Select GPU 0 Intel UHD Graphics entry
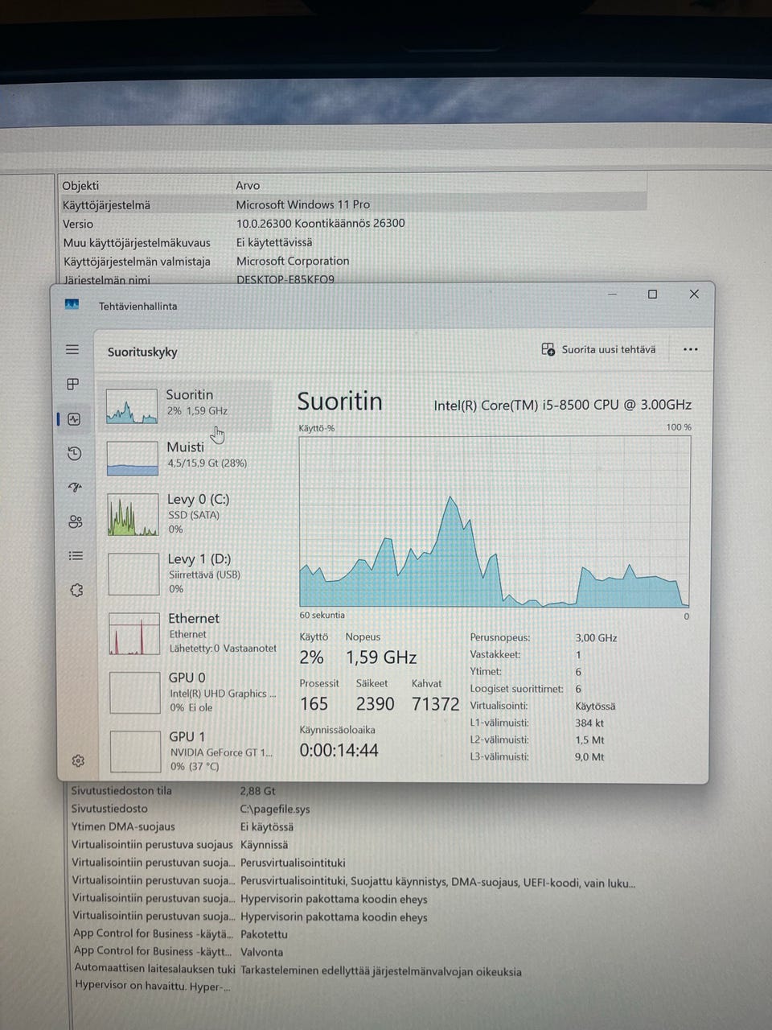772x1030 pixels. click(193, 692)
